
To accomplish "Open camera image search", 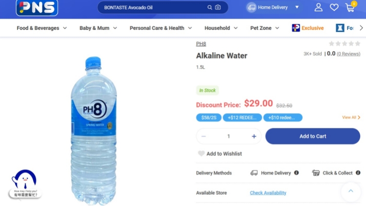I will 218,7.
